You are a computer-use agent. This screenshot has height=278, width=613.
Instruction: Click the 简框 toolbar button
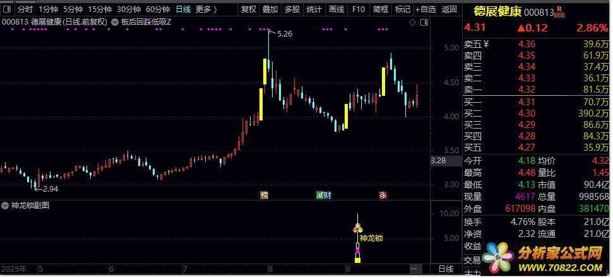click(381, 9)
